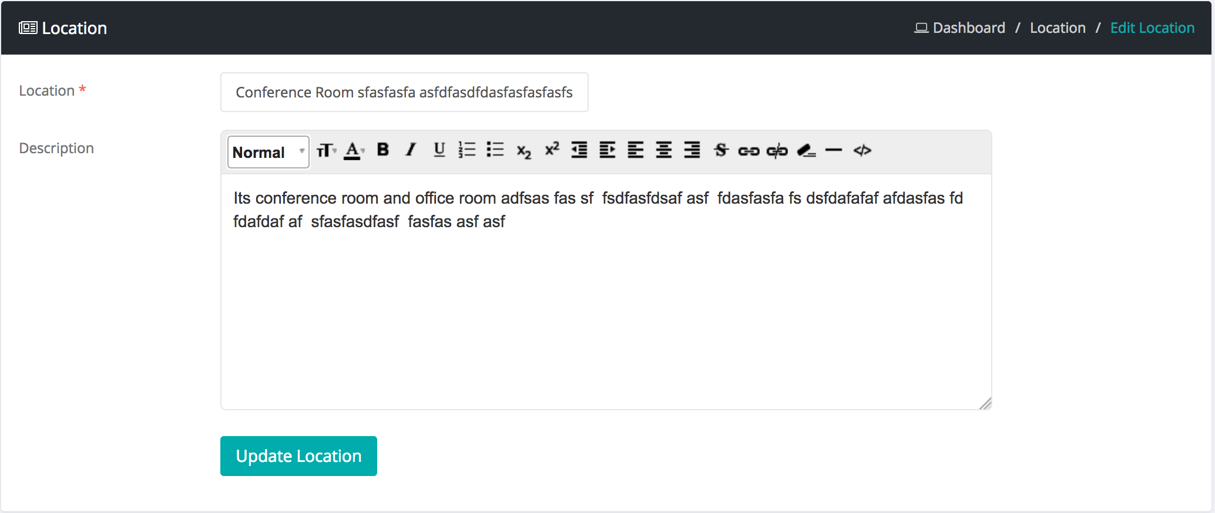Viewport: 1215px width, 513px height.
Task: Click the Update Location button
Action: [298, 456]
